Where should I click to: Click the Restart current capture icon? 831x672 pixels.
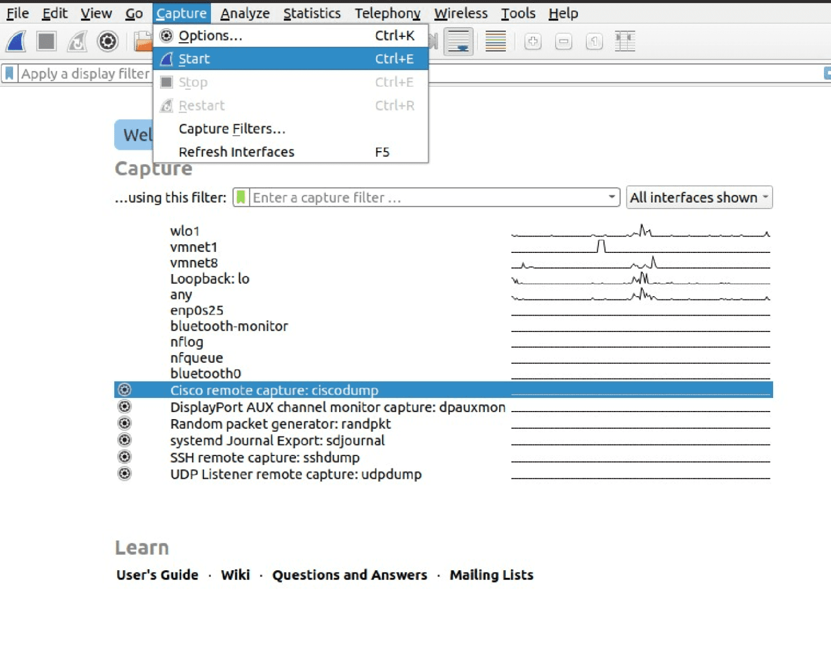click(77, 41)
